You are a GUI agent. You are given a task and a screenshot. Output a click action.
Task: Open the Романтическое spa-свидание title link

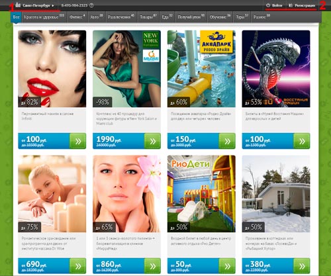pos(48,244)
